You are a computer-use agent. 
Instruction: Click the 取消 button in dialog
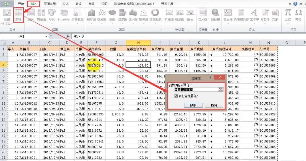214,105
